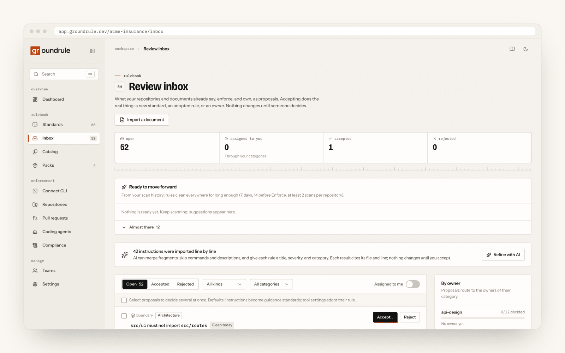Click the Refine with AI button

pos(503,255)
